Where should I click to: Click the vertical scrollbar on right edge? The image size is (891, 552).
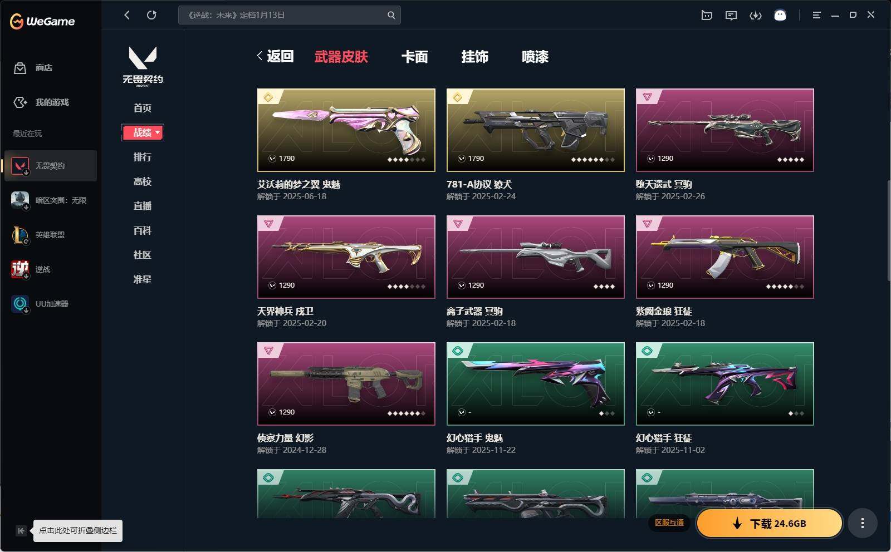889,231
